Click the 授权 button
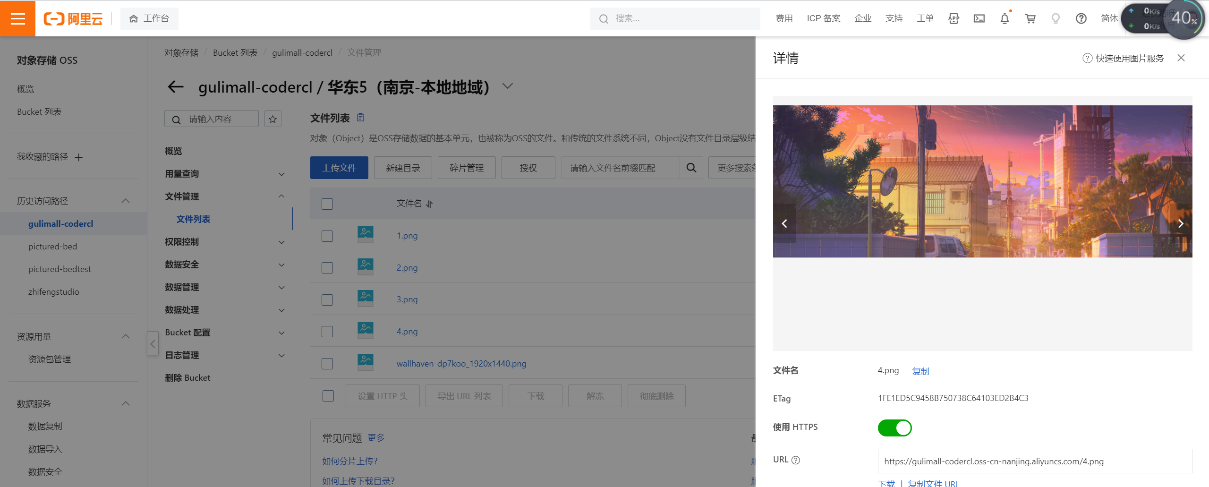Image resolution: width=1209 pixels, height=487 pixels. click(x=528, y=168)
